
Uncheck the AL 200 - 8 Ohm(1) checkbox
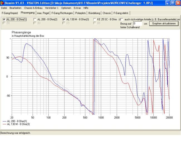coord(4,19)
